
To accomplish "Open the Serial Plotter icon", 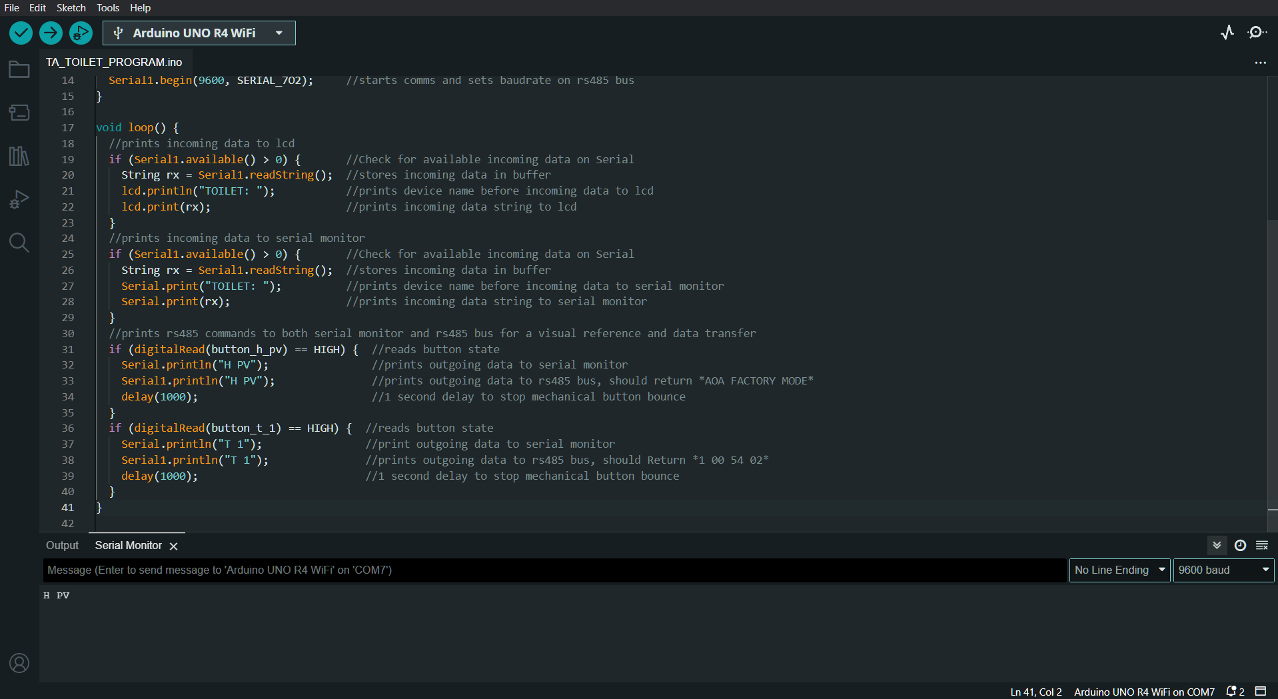I will (x=1227, y=33).
